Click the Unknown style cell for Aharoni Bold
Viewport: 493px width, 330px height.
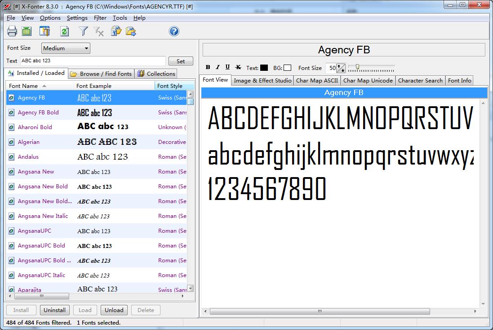(172, 127)
